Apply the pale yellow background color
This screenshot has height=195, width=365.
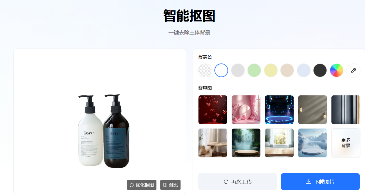pos(271,70)
